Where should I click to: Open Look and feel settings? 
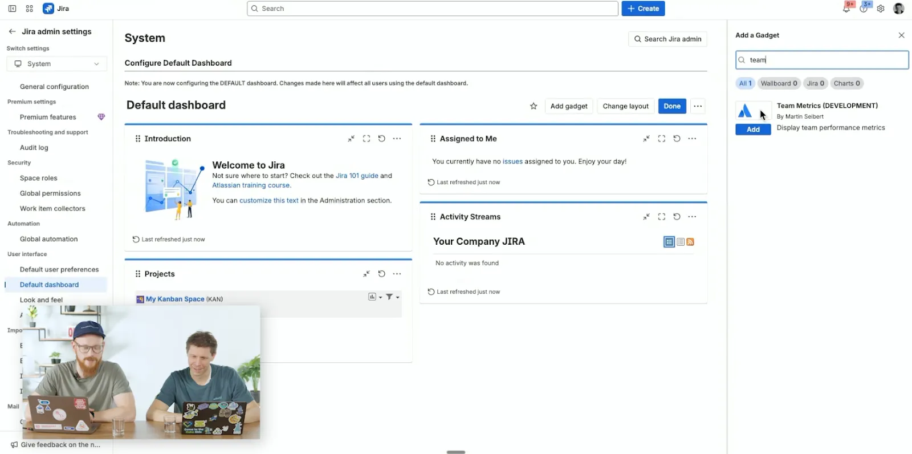pos(41,300)
